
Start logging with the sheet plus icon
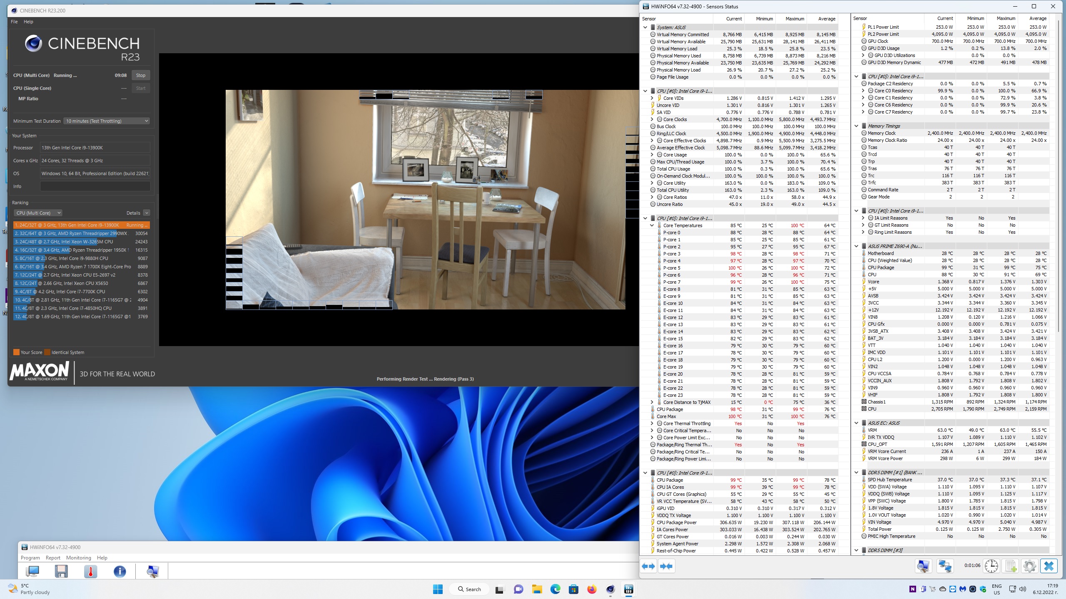pyautogui.click(x=1010, y=566)
